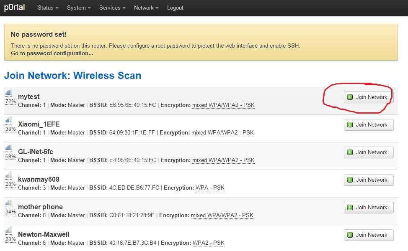Join the GL-iNet-5fc wireless network

tap(369, 152)
